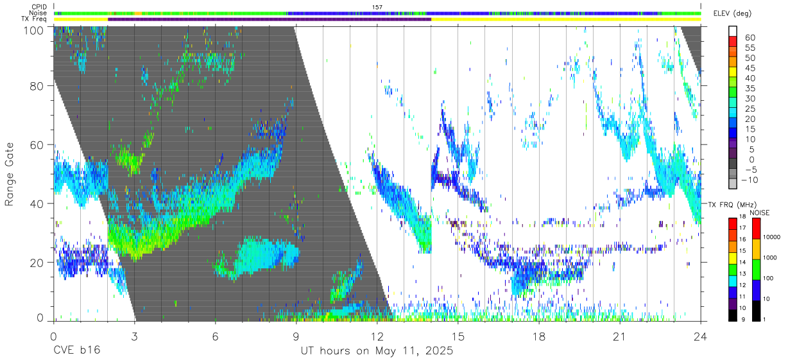Click the TX FRQ (MHz) legend title
This screenshot has height=364, width=788.
(x=731, y=204)
